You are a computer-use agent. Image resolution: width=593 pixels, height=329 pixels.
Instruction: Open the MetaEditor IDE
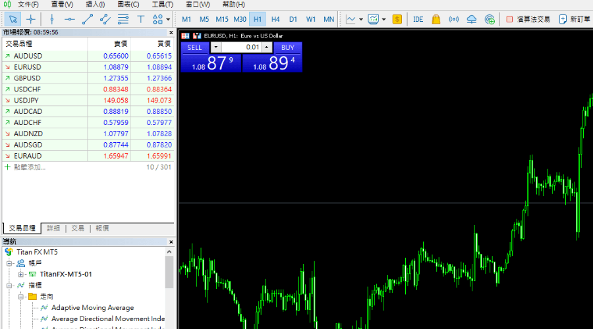tap(418, 19)
